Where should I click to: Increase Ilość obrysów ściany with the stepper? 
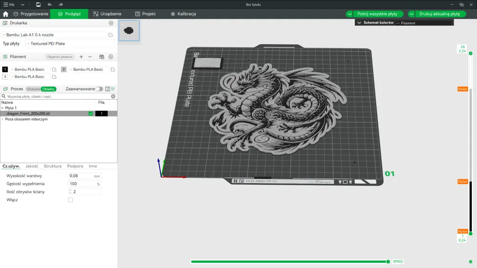(x=70, y=190)
